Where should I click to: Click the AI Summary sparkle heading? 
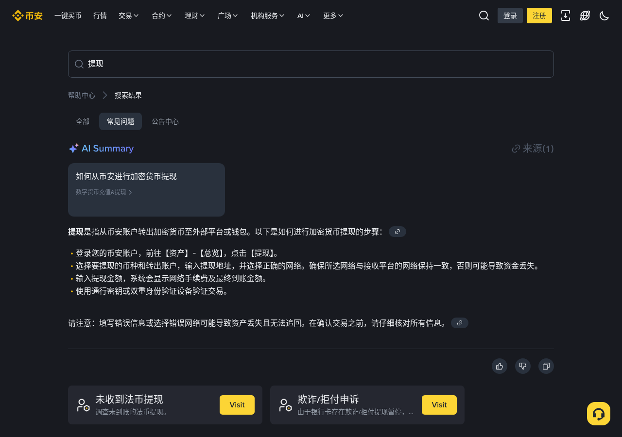pos(101,149)
